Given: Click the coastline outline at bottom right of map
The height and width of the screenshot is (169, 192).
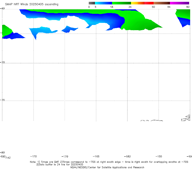Looking at the screenshot, I should pos(186,118).
